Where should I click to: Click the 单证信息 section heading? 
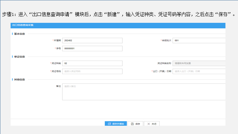click(20, 57)
